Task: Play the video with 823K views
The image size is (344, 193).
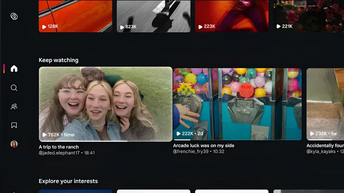Action: point(154,16)
